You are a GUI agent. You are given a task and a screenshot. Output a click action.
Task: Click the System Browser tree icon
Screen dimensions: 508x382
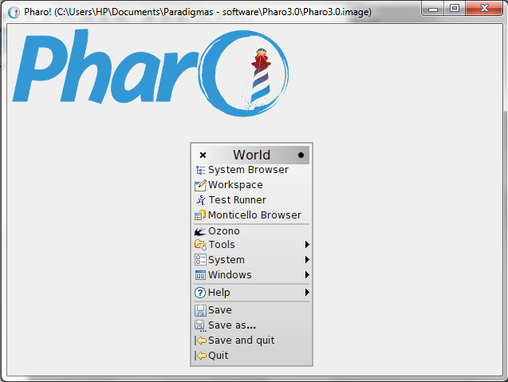tap(200, 170)
